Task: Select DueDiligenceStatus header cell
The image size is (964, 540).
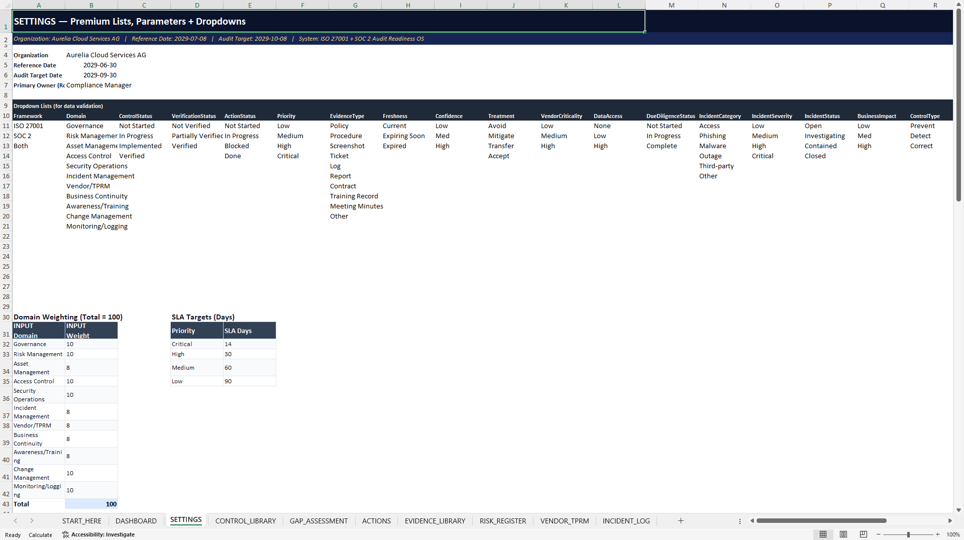Action: coord(672,116)
